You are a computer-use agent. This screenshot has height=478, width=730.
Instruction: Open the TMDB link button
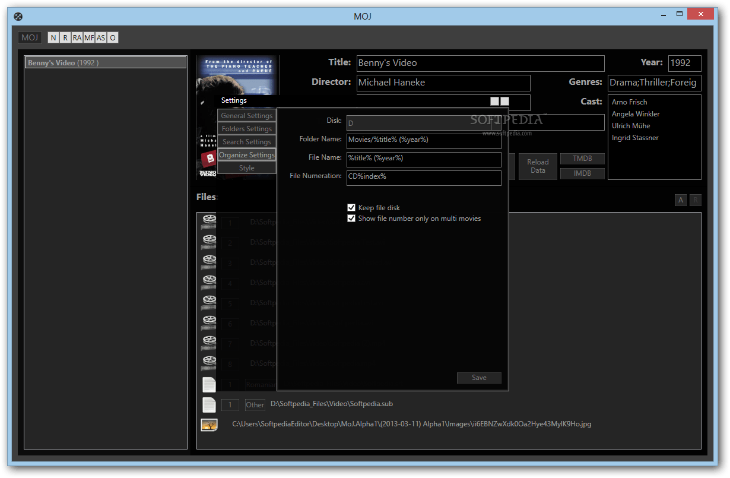[582, 159]
